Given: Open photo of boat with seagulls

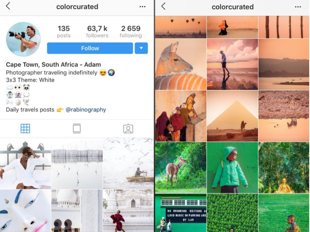Looking at the screenshot, I should 128,163.
